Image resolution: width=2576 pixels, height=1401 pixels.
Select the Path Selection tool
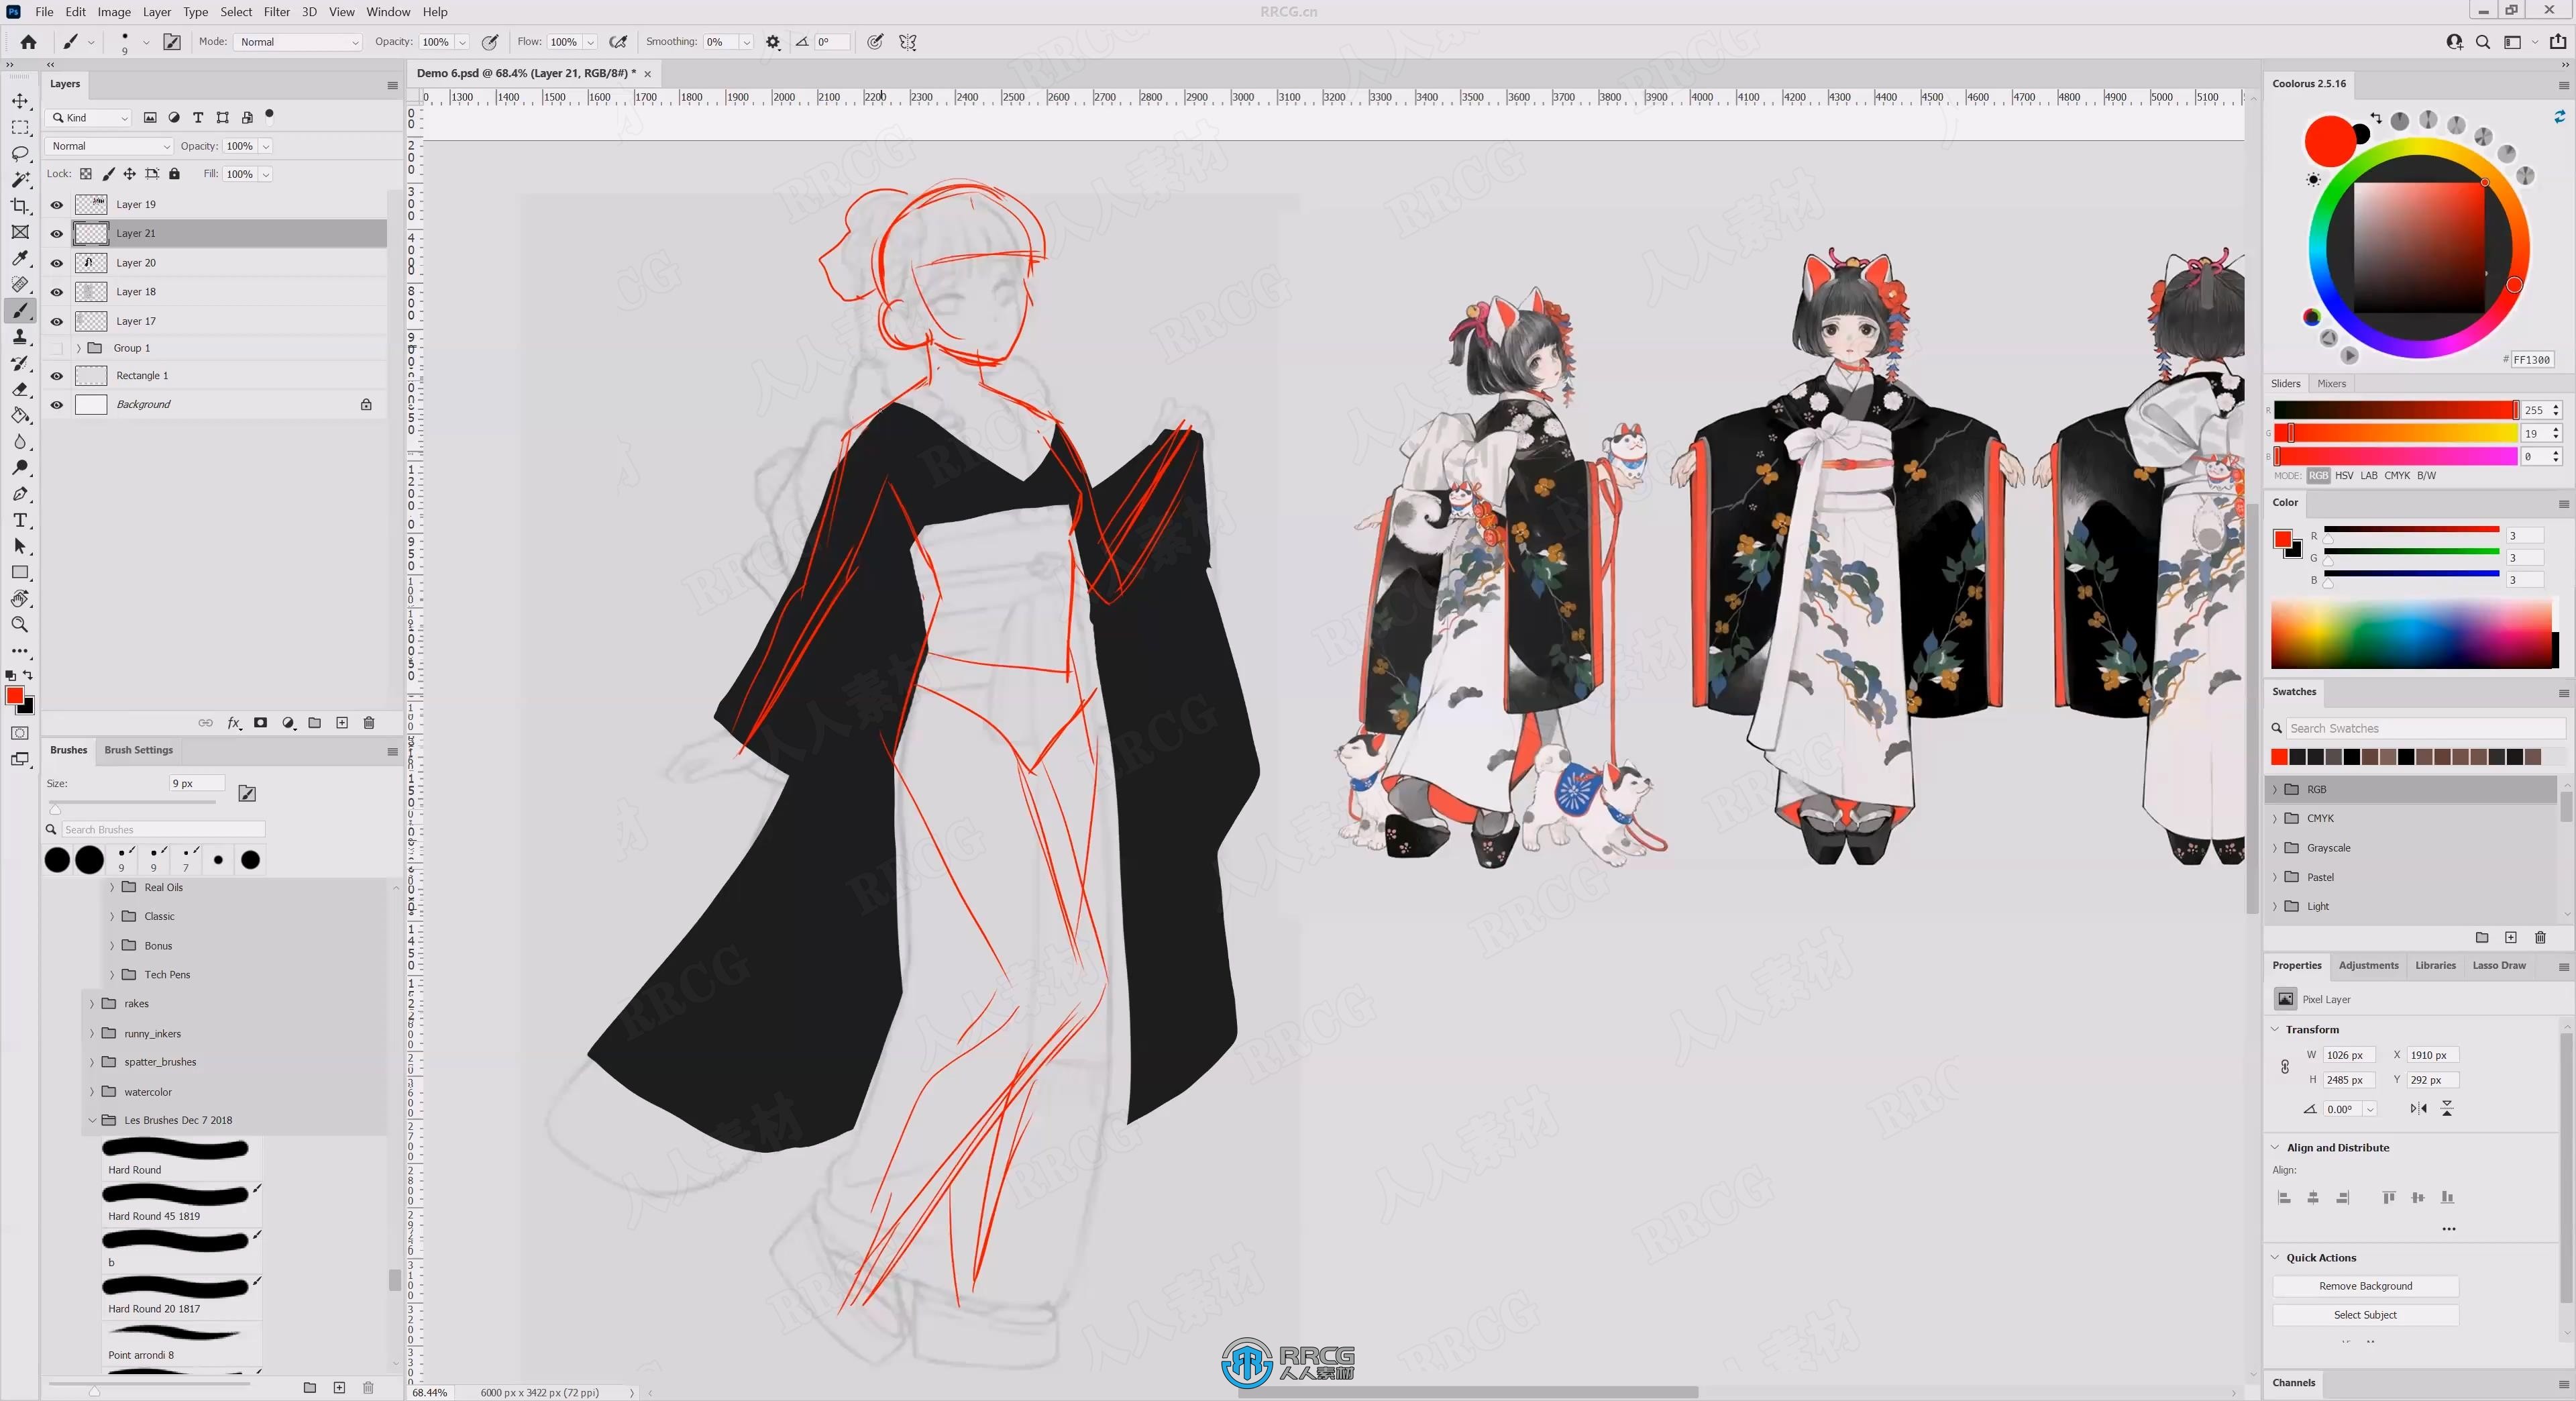coord(20,546)
